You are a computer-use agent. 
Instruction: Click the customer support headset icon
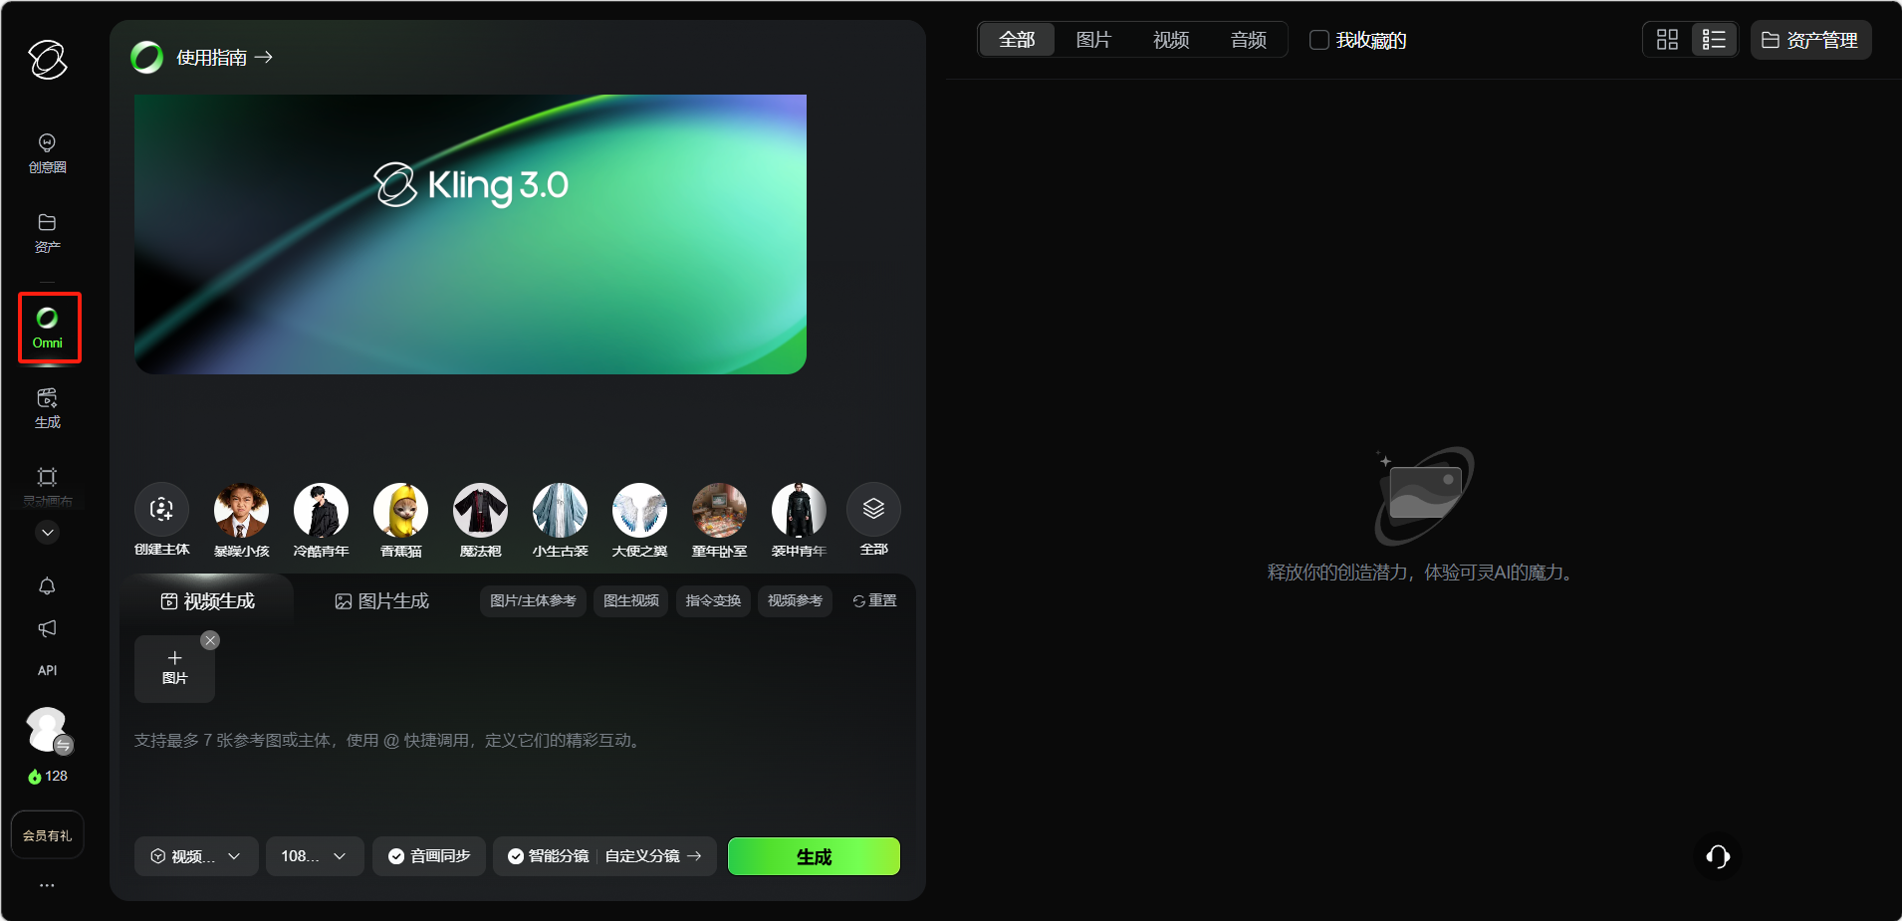pos(1717,856)
